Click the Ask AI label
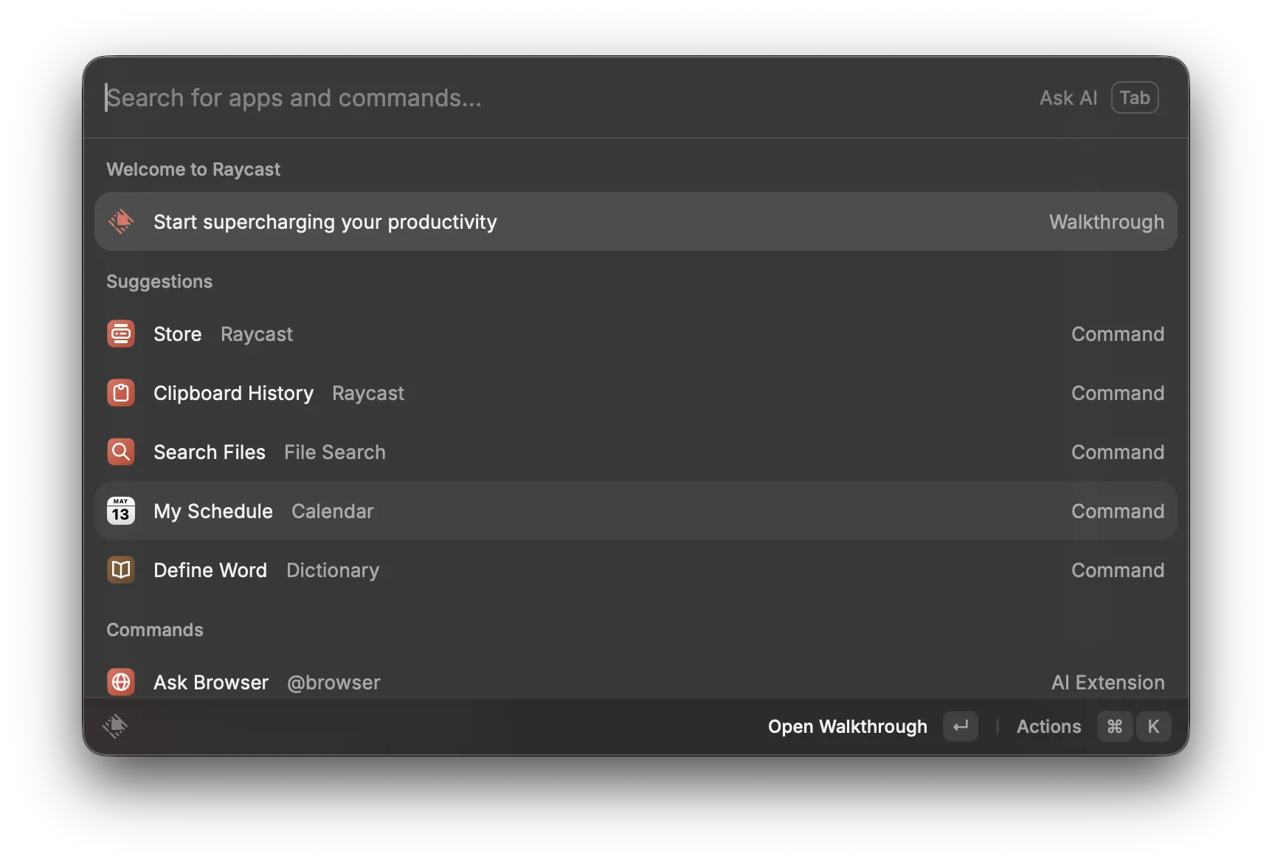This screenshot has width=1272, height=865. coord(1068,97)
